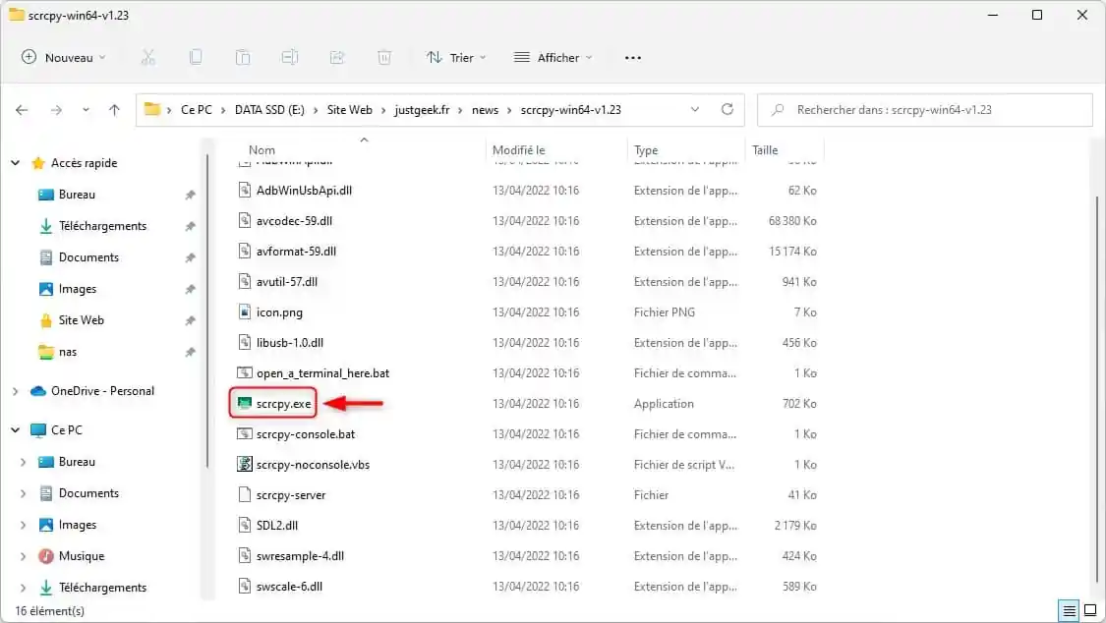Click the Cut scissors icon in toolbar

(147, 58)
